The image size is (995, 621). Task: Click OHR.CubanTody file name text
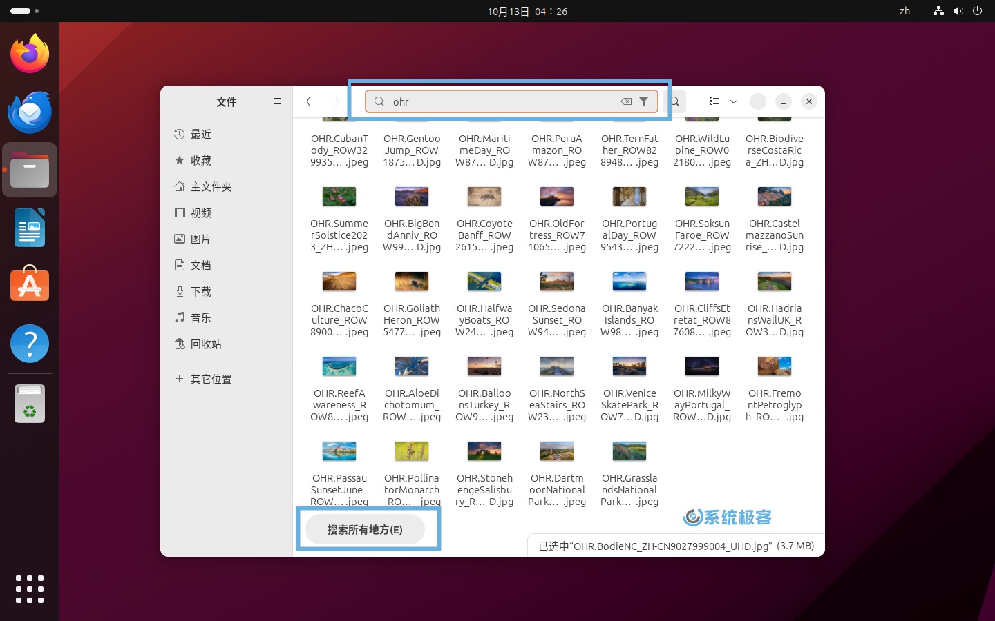click(x=339, y=150)
